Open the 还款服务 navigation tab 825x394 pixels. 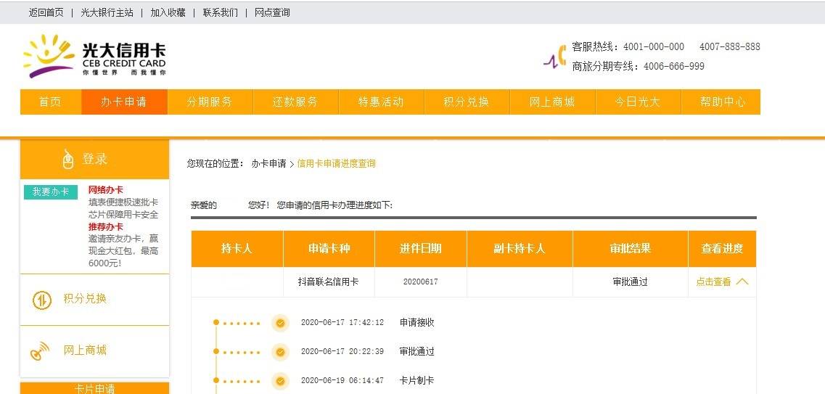tap(296, 102)
